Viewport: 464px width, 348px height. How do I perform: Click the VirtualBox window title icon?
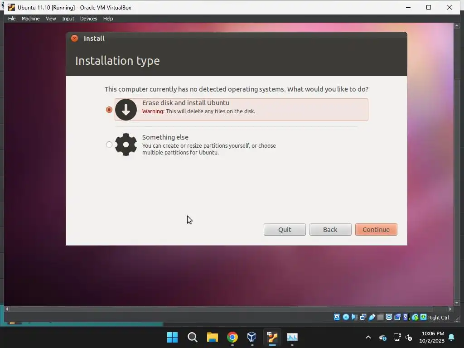[x=11, y=7]
